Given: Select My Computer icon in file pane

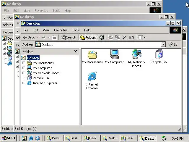Looking at the screenshot, I should pos(114,57).
